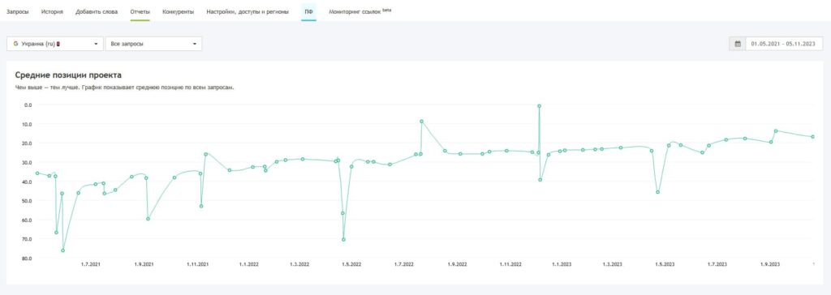
Task: Expand the Украина (ru) region dropdown
Action: (55, 44)
